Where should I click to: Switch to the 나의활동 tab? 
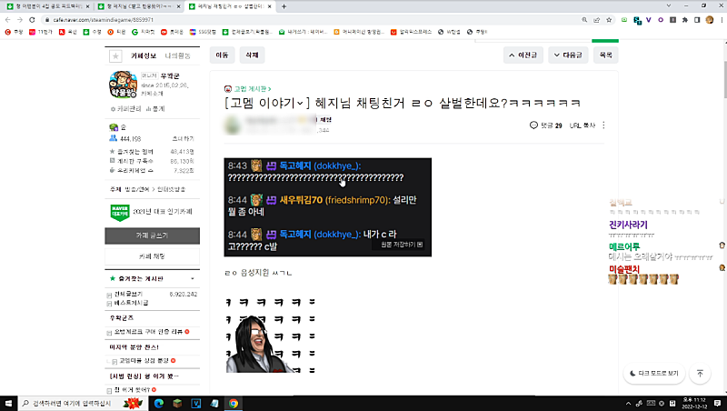(x=178, y=55)
